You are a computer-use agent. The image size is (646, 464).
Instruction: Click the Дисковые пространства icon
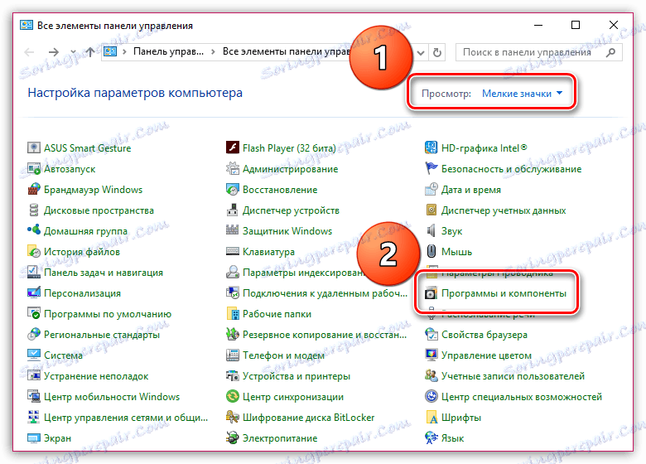(x=34, y=210)
